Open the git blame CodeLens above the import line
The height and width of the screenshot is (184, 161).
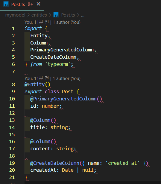coord(52,22)
